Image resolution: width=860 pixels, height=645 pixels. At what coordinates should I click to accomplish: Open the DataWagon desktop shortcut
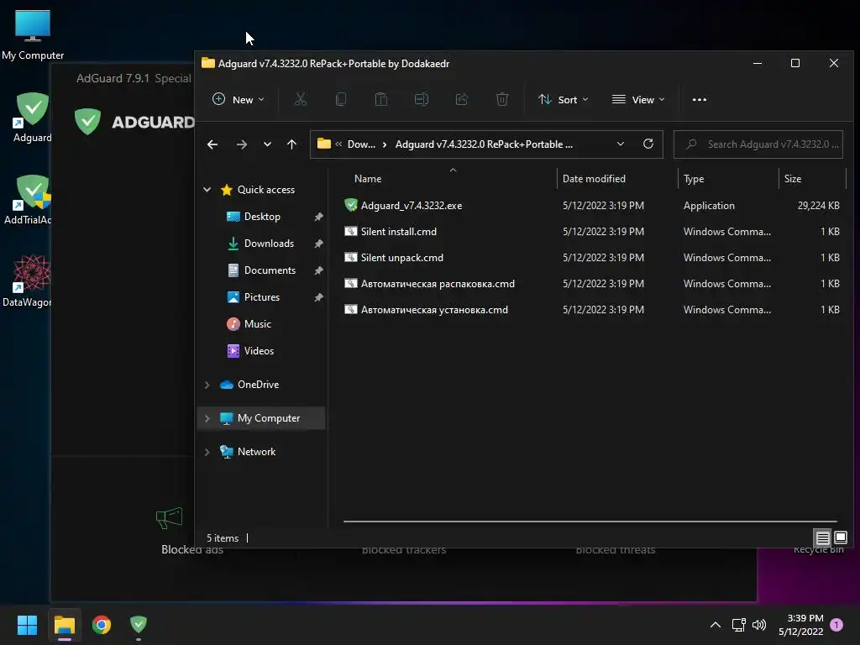coord(29,281)
